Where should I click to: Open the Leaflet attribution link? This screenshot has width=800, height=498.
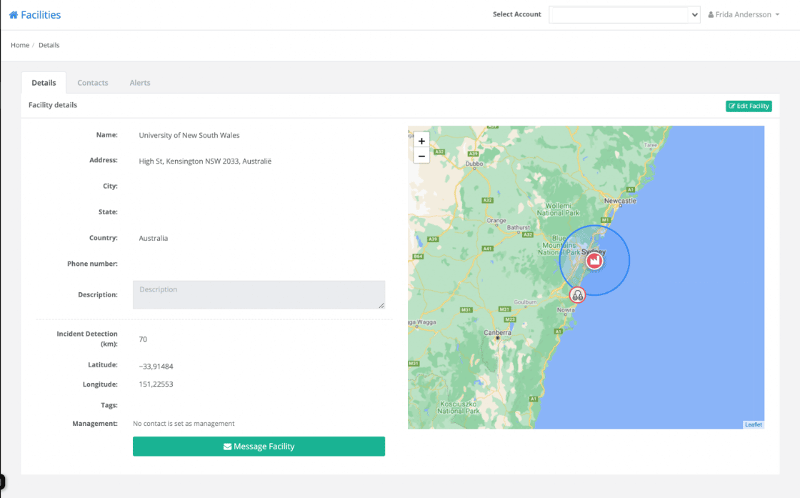pyautogui.click(x=753, y=424)
